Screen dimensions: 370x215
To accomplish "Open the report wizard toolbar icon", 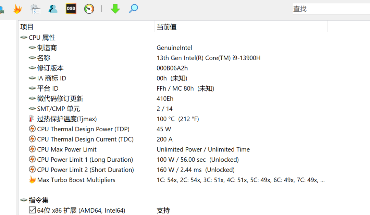I will point(35,9).
